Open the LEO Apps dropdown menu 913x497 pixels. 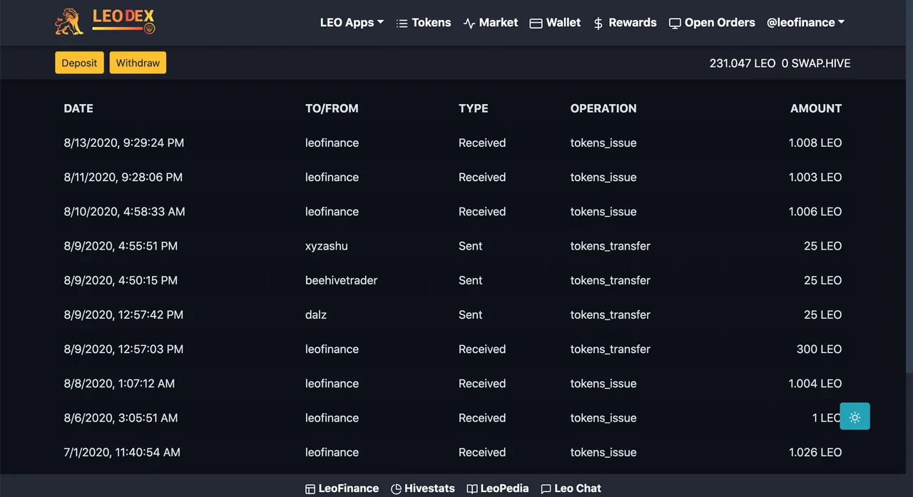[352, 23]
